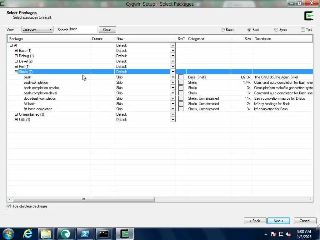Click the horizontal scrollbar thumb

pos(84,199)
